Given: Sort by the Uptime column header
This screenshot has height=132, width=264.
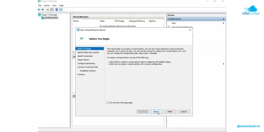Looking at the screenshot, I should click(x=152, y=21).
